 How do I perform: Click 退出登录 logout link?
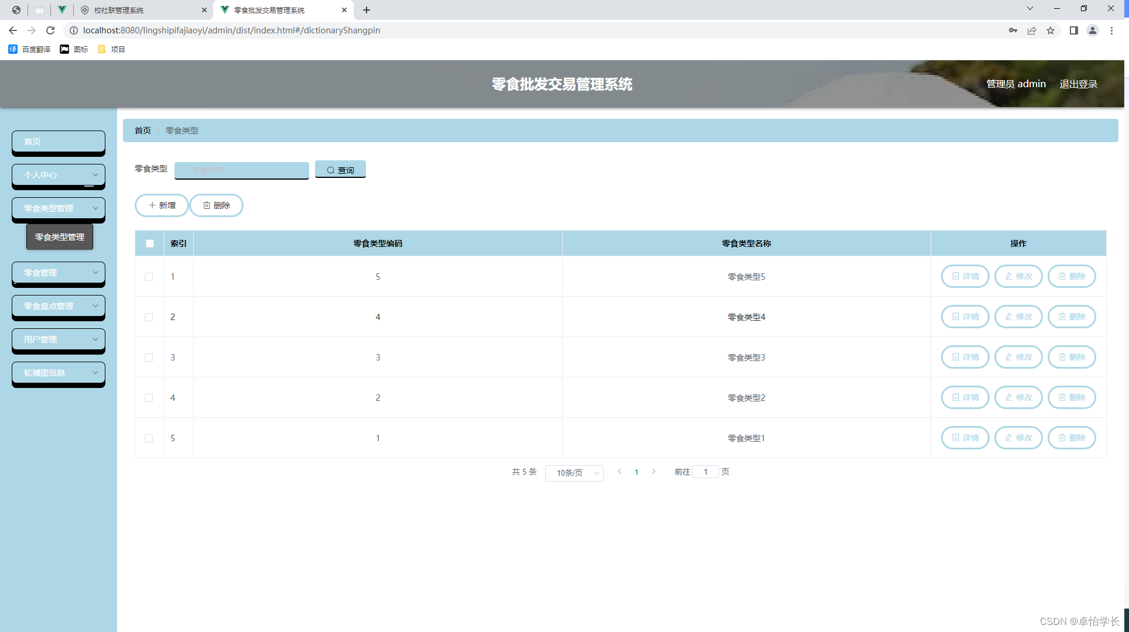[x=1078, y=84]
